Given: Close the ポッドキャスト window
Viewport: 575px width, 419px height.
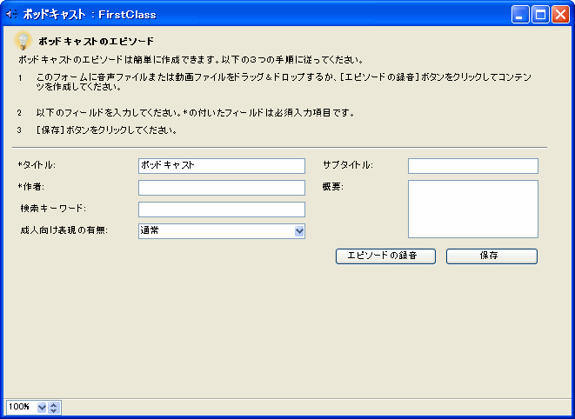Looking at the screenshot, I should (x=560, y=14).
